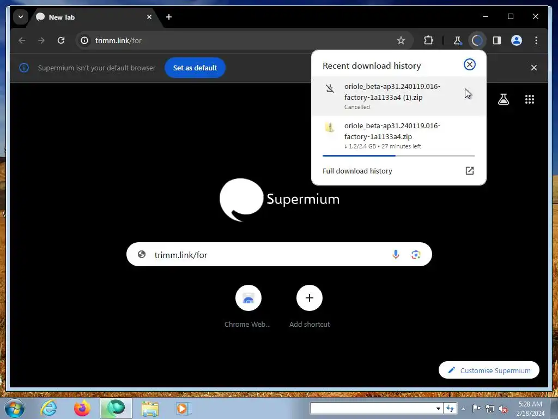This screenshot has width=558, height=419.
Task: Open network tray icon
Action: (x=490, y=409)
